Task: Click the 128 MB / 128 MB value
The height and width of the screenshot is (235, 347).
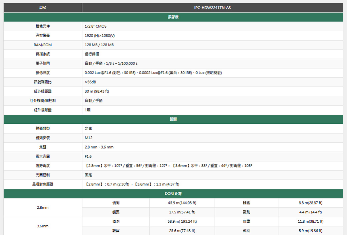Action: pos(99,45)
